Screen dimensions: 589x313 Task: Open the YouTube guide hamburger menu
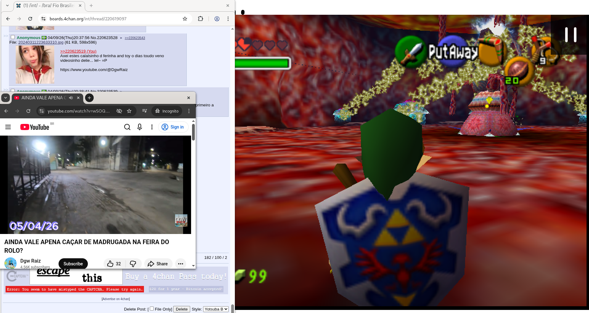tap(8, 127)
